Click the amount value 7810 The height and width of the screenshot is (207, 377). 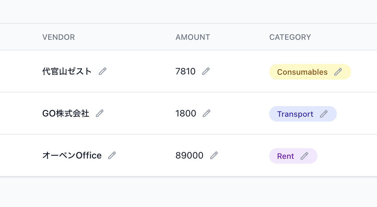click(185, 71)
